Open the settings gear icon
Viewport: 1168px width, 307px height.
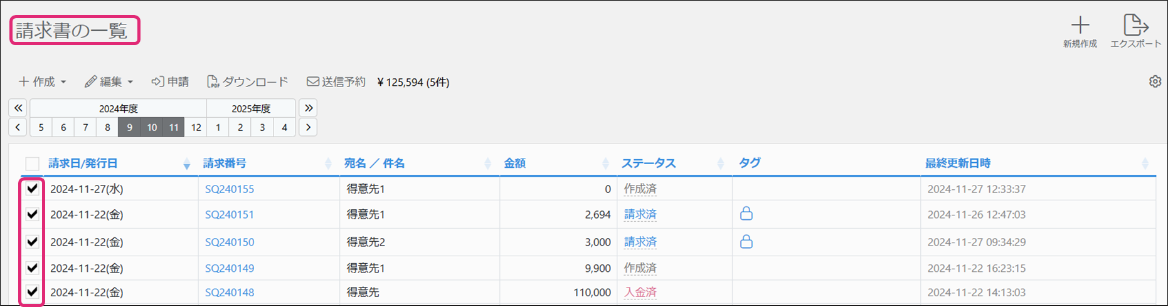1155,81
